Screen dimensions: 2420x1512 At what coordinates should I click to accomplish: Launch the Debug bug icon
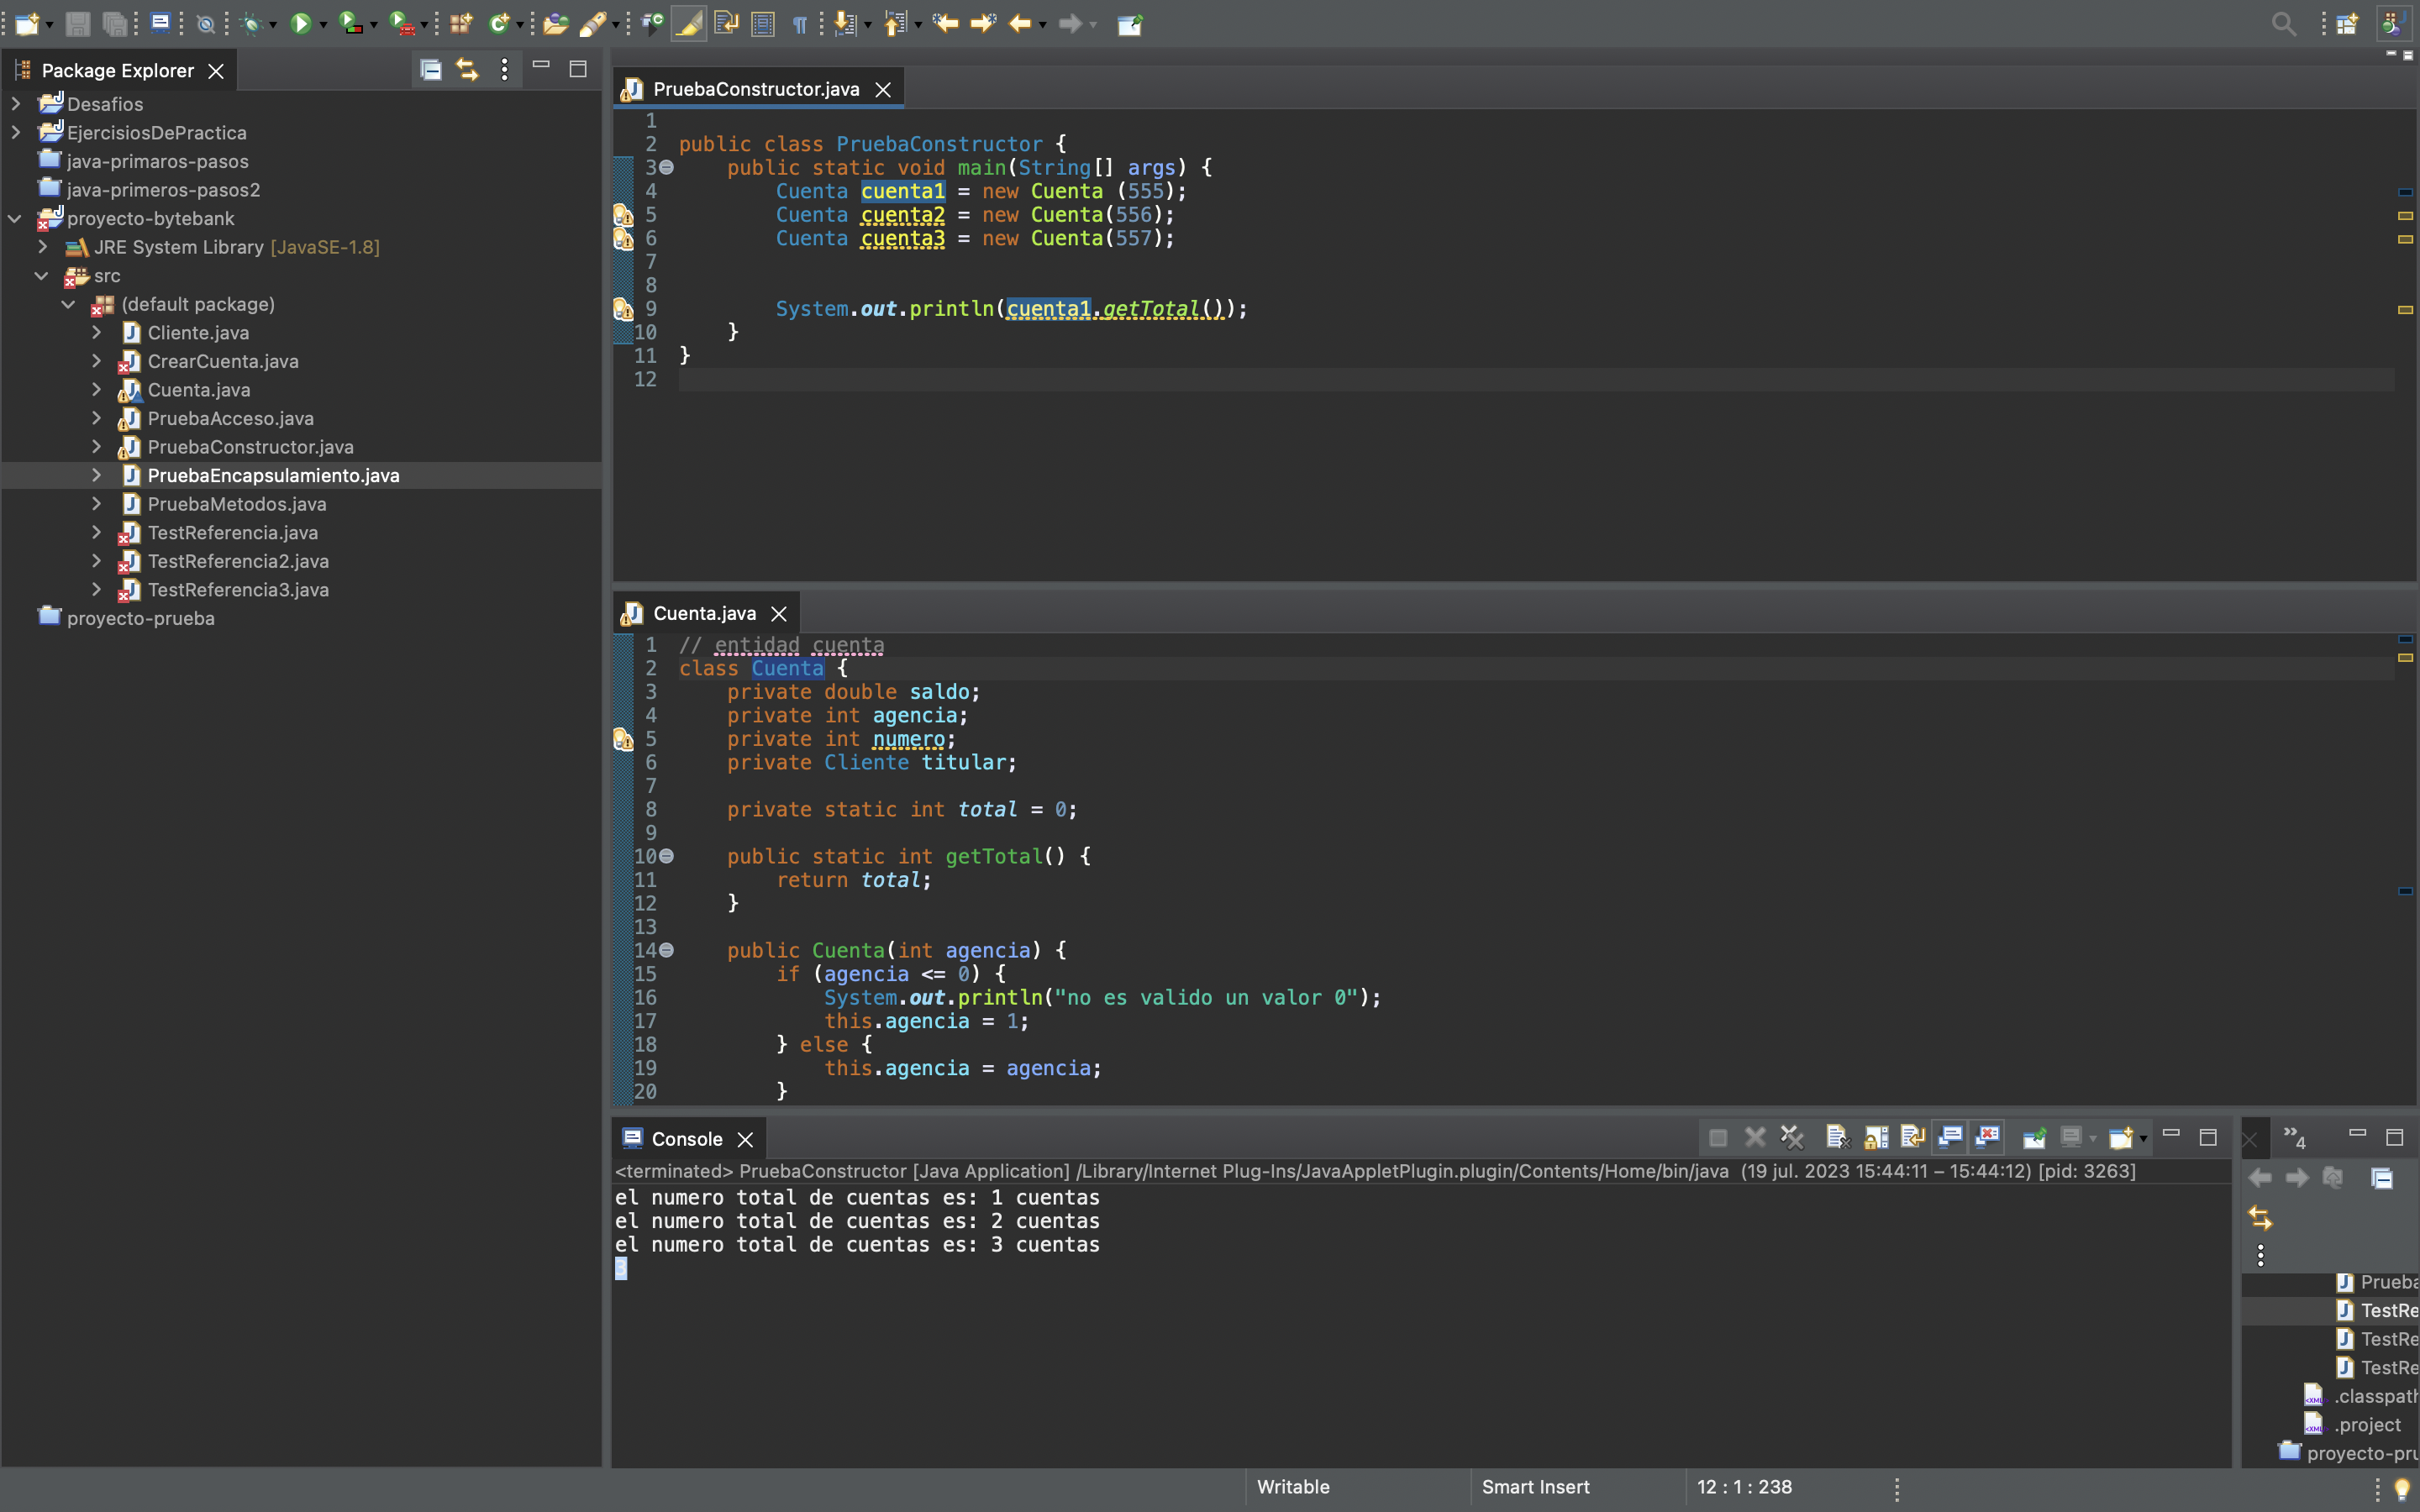252,24
